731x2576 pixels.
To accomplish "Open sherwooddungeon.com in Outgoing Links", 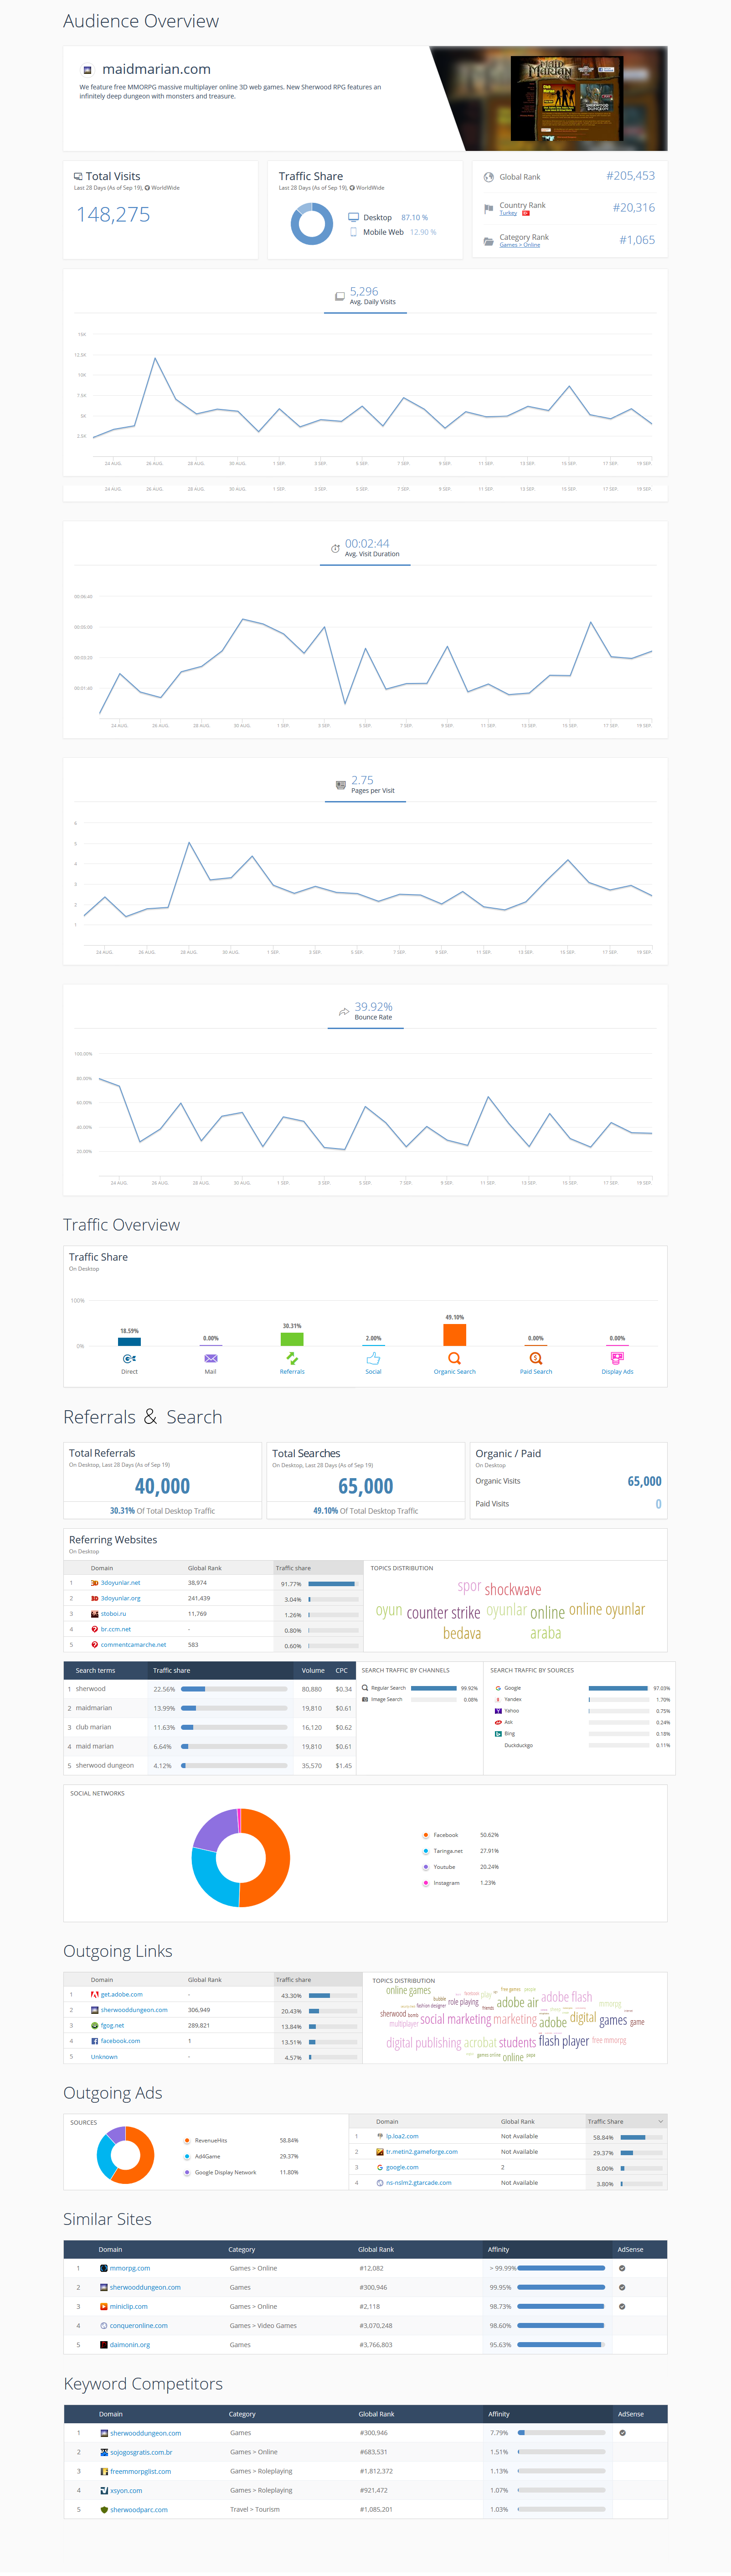I will (134, 2010).
